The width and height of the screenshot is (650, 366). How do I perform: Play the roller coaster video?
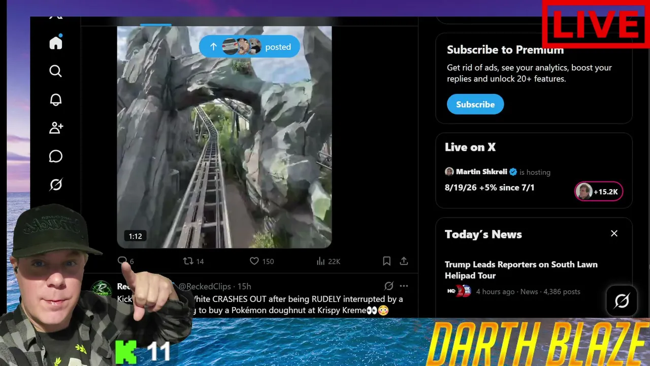pos(224,137)
